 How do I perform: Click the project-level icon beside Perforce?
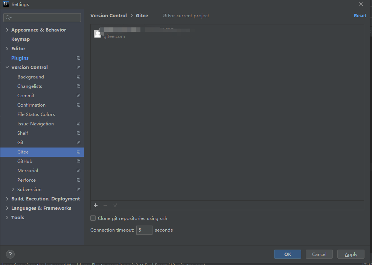click(x=79, y=180)
